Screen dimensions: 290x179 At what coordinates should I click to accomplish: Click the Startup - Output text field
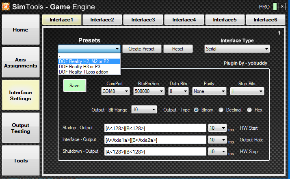(155, 128)
